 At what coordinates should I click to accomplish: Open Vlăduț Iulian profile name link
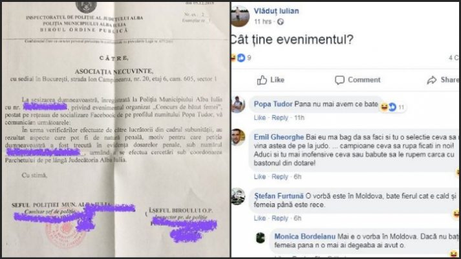point(276,11)
